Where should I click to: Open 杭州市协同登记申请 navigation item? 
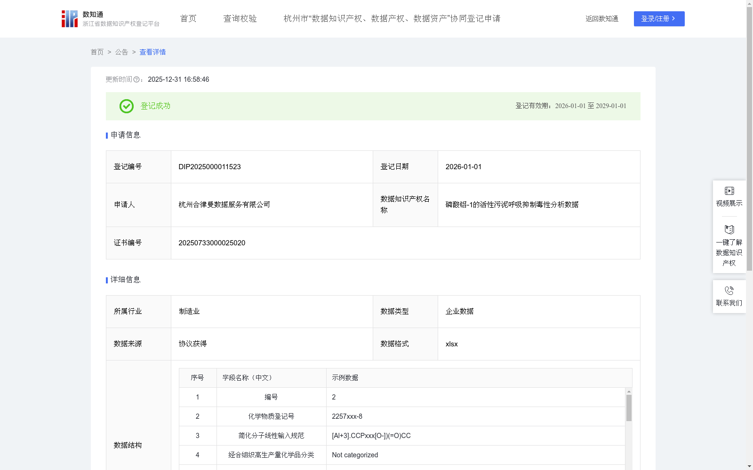pyautogui.click(x=392, y=19)
